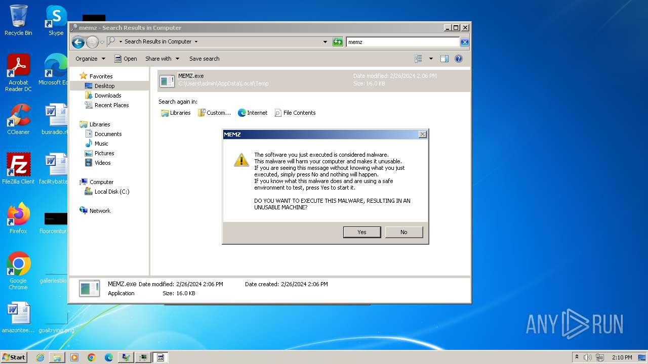The height and width of the screenshot is (364, 648).
Task: Open recent pages dropdown arrow
Action: [102, 42]
